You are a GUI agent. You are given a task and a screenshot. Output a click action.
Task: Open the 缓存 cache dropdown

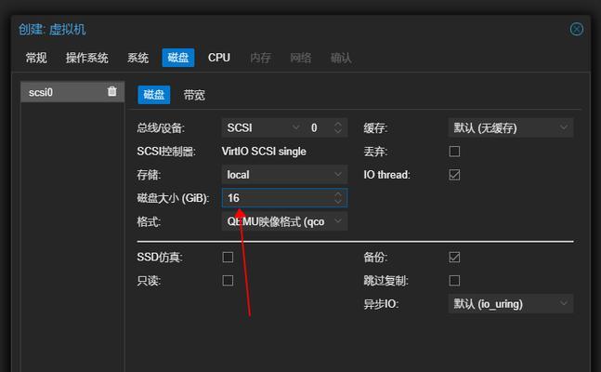tap(511, 127)
